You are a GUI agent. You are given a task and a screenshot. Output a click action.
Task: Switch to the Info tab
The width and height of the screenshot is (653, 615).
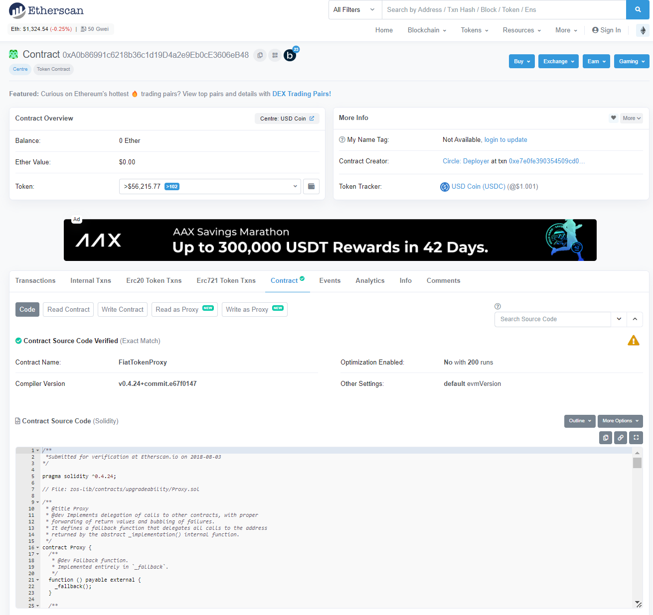point(406,281)
